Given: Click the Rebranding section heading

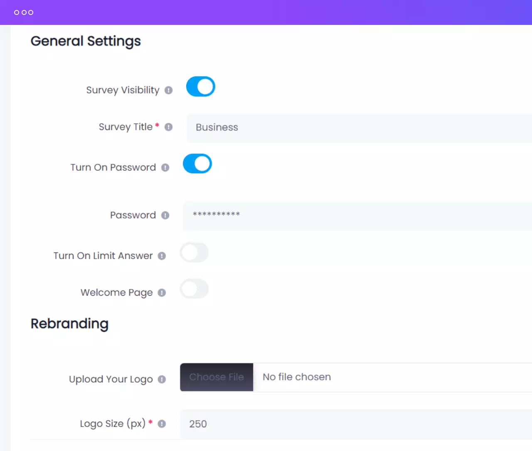Looking at the screenshot, I should coord(69,324).
